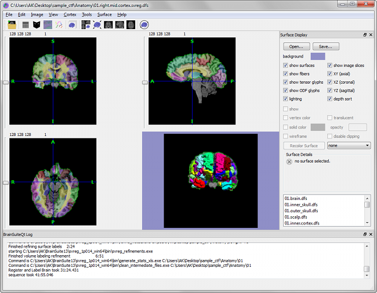
Task: Open the 'none' recolor dropdown
Action: 349,145
